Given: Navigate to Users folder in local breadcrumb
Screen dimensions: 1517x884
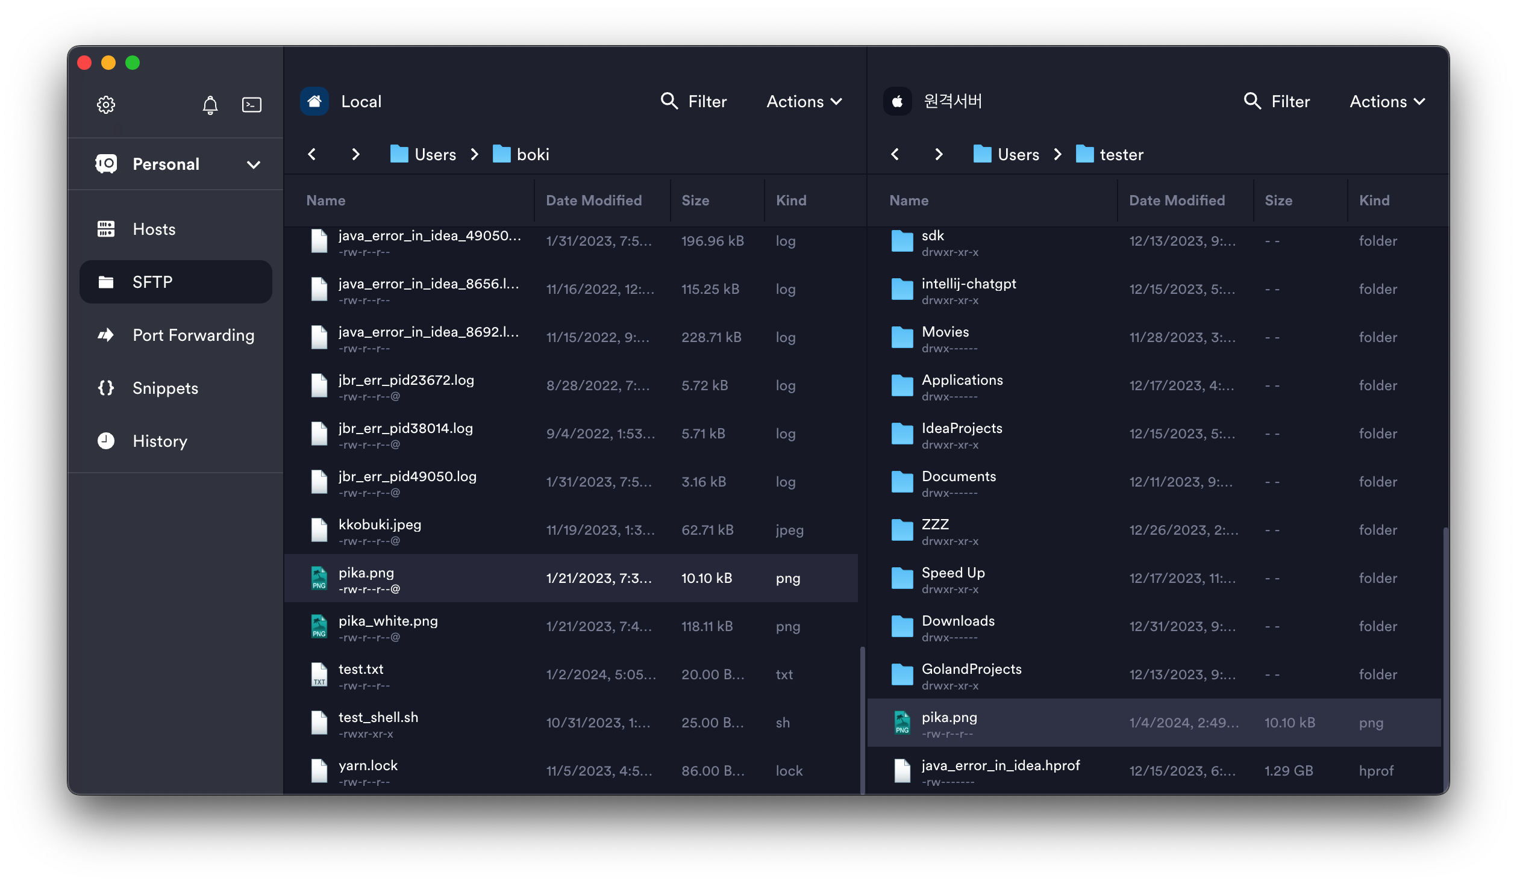Looking at the screenshot, I should pyautogui.click(x=434, y=154).
